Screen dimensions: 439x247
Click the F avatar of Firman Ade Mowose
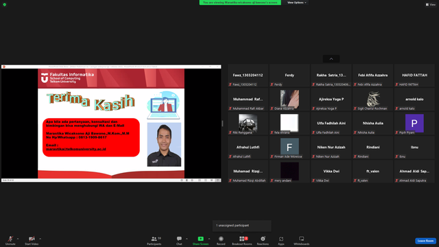(289, 146)
